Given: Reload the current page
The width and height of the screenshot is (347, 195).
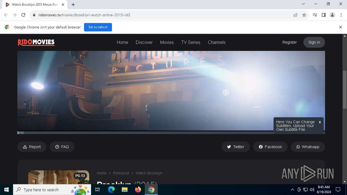Looking at the screenshot, I should (23, 15).
